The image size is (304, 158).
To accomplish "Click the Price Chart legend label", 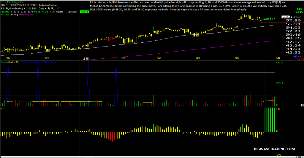I will [x=5, y=15].
